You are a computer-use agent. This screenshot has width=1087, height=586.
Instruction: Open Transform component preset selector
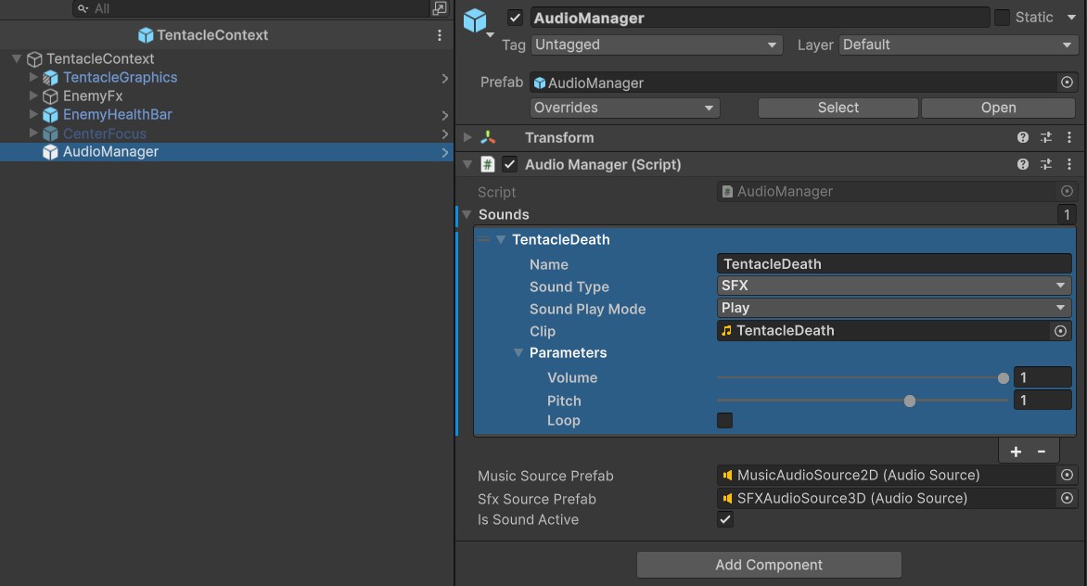[x=1046, y=137]
